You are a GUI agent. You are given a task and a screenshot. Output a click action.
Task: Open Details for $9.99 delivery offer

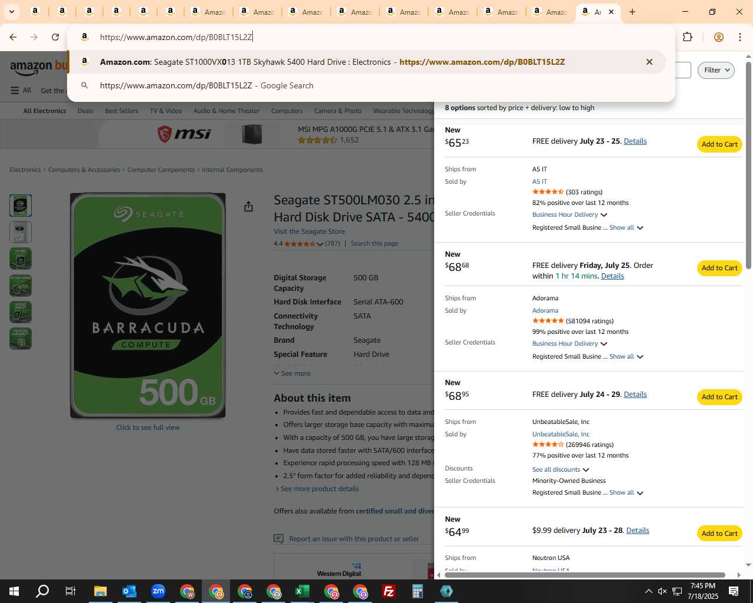638,531
